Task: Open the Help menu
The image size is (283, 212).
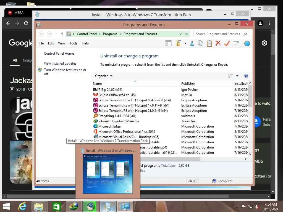Action: (85, 43)
